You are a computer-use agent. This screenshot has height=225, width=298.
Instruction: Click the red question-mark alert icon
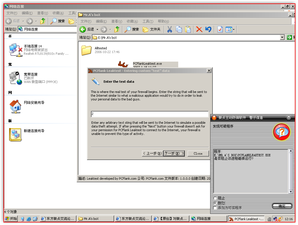pyautogui.click(x=282, y=132)
